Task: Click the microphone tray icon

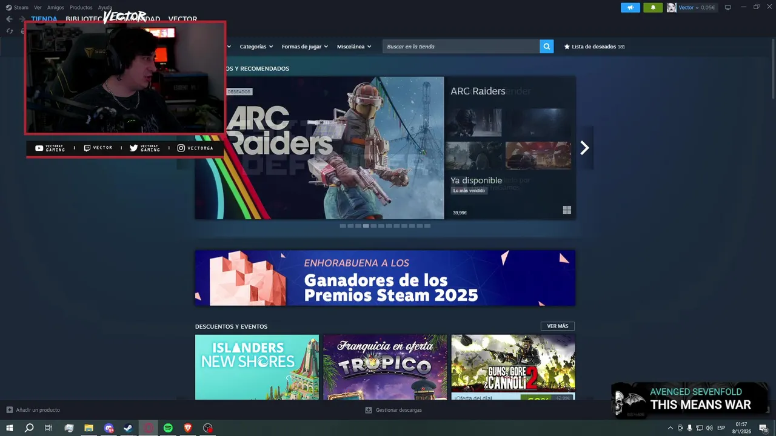Action: 689,428
